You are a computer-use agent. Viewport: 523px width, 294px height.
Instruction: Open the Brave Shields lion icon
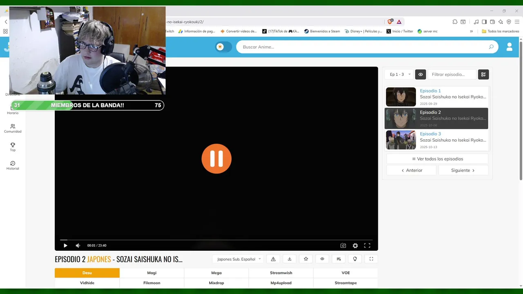pos(390,22)
